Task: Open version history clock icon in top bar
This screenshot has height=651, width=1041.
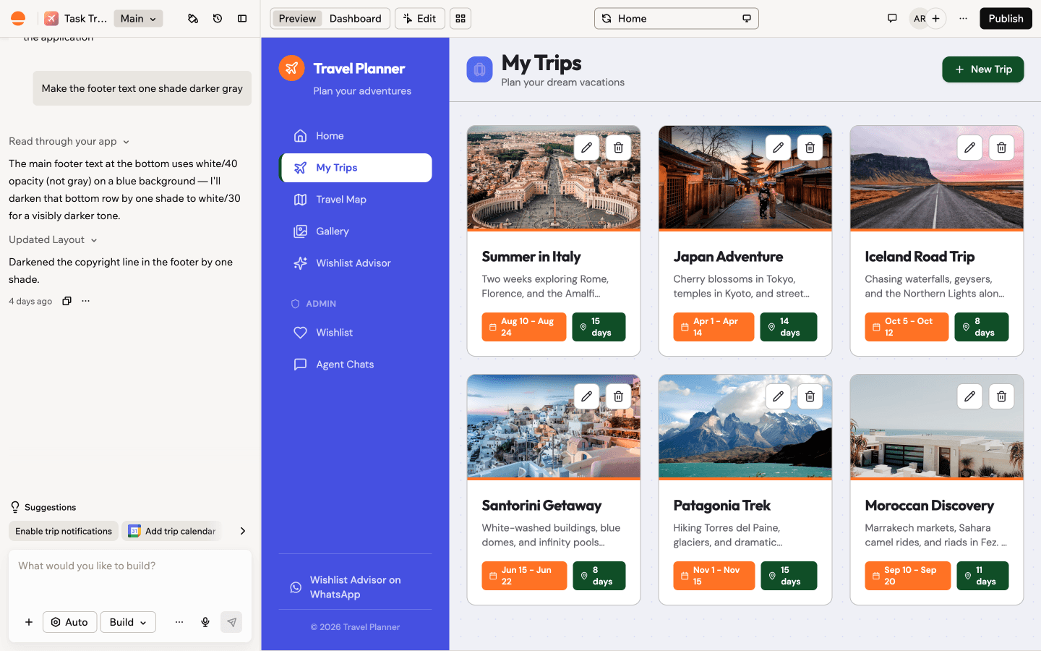Action: (218, 19)
